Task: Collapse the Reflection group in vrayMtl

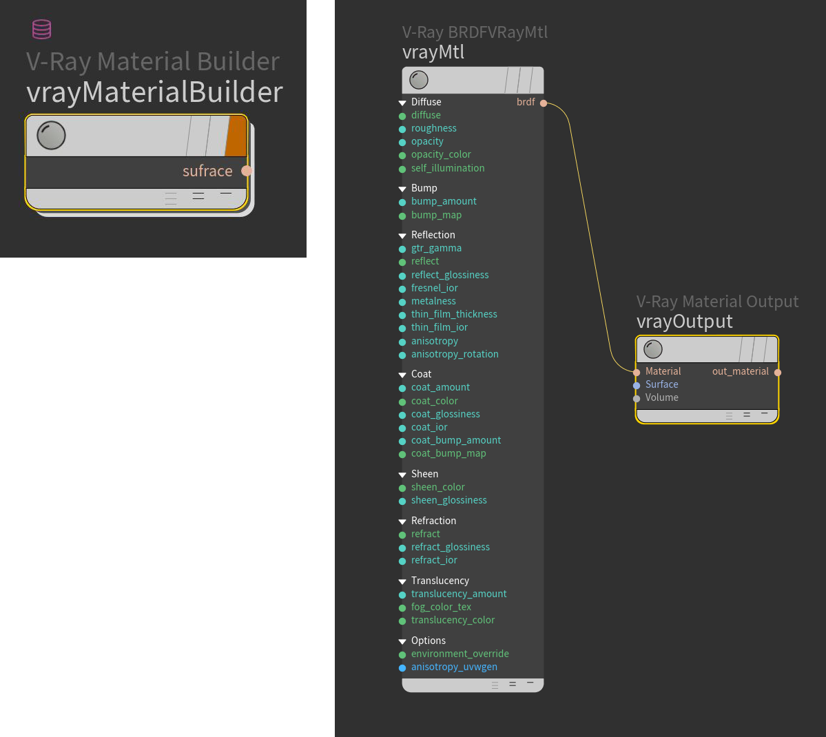Action: [x=402, y=236]
